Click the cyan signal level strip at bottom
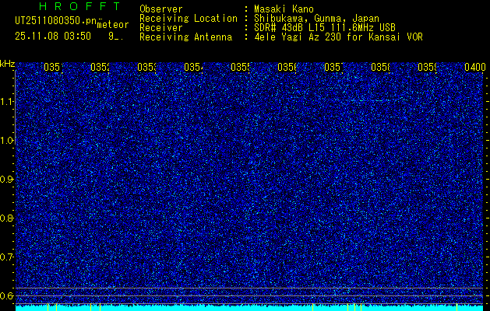The height and width of the screenshot is (311, 490). (249, 308)
